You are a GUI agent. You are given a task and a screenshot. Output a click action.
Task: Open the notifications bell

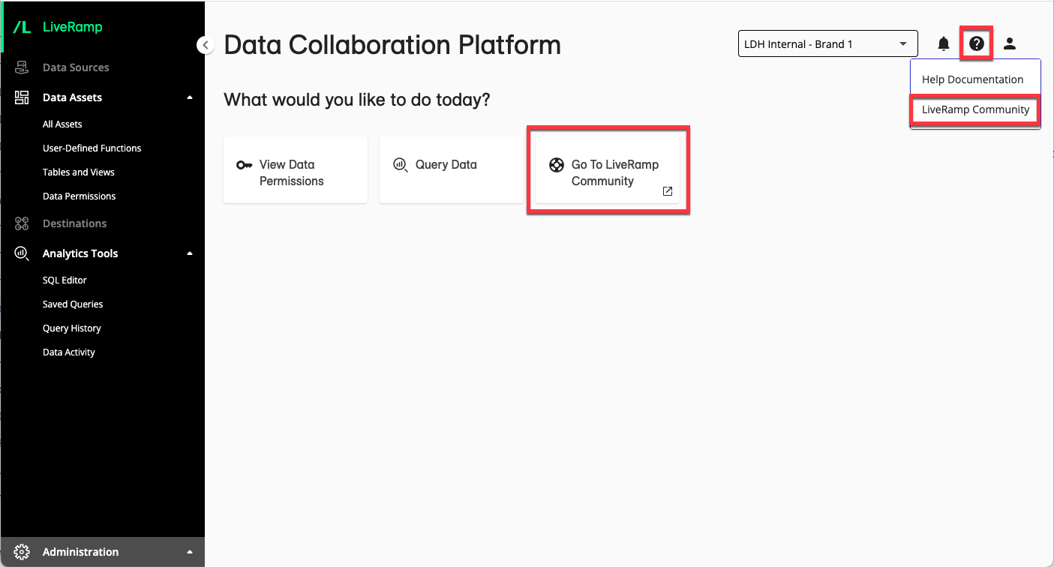[x=944, y=44]
